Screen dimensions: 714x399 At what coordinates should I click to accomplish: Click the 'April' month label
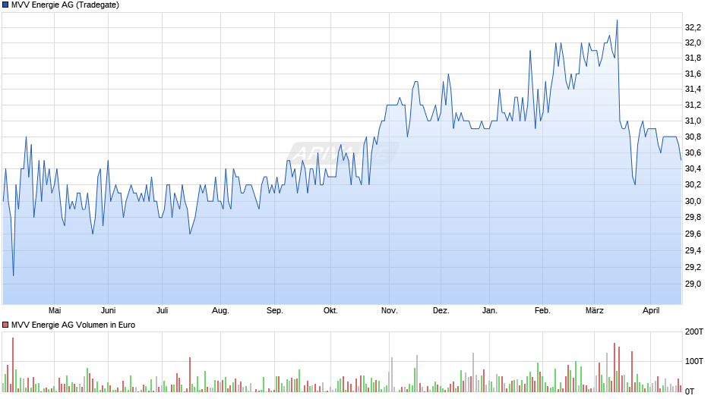(x=651, y=311)
